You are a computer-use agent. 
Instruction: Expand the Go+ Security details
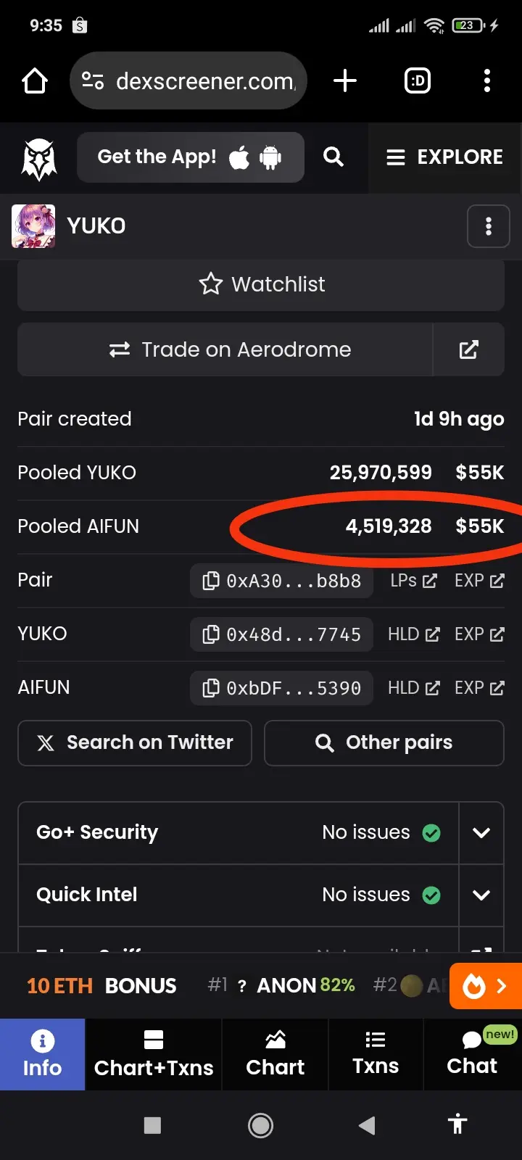(x=481, y=833)
